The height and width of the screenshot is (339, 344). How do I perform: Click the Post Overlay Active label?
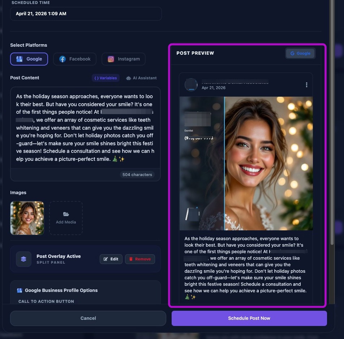59,256
